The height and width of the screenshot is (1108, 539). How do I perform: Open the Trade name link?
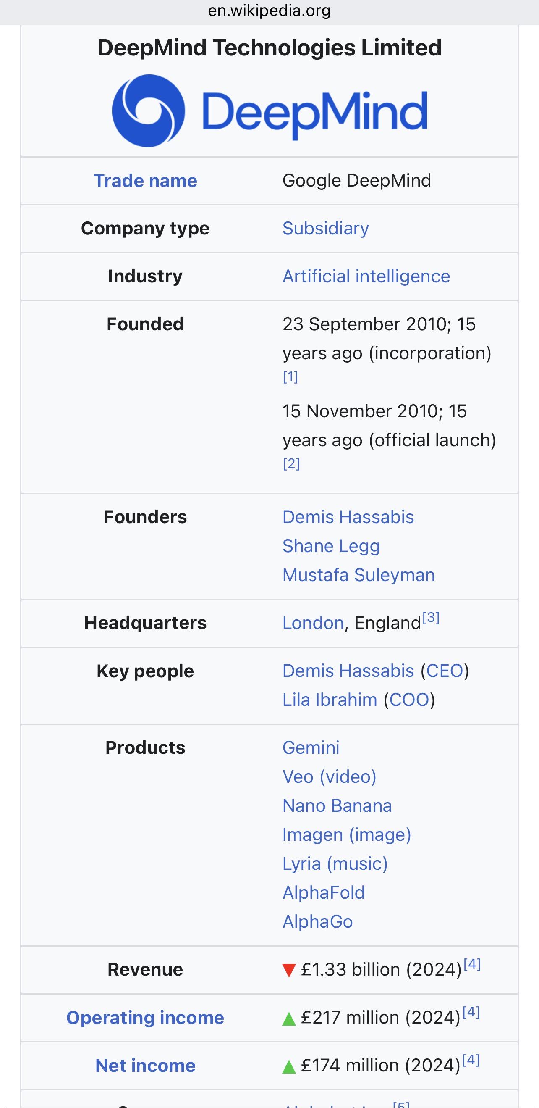145,181
